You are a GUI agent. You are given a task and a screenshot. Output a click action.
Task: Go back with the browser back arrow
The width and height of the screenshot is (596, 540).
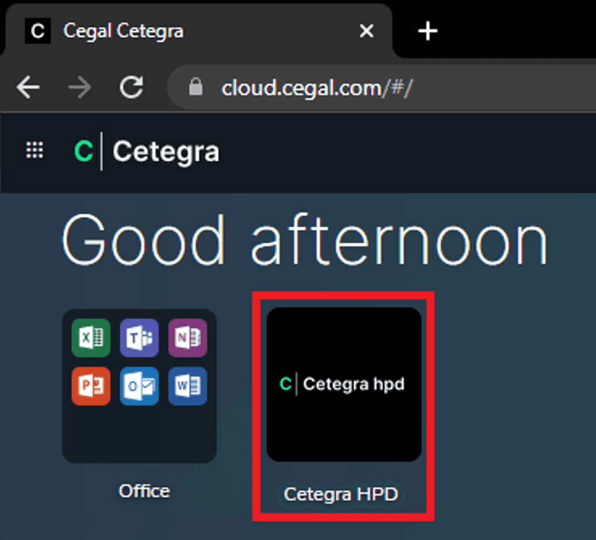pos(28,87)
